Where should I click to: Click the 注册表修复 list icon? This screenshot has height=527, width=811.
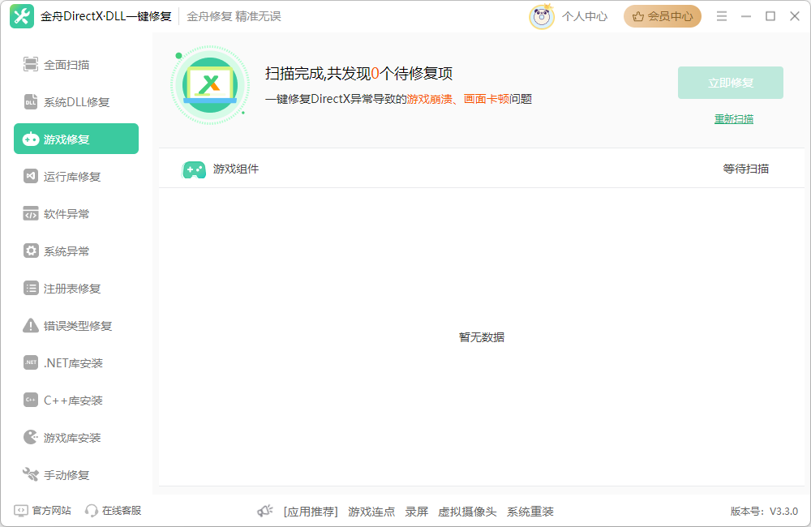coord(31,288)
